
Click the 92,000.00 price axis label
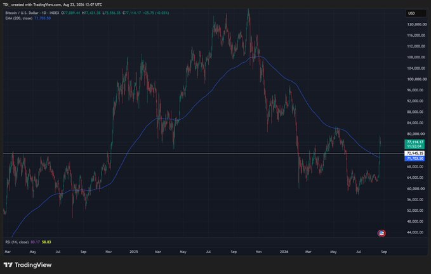[x=415, y=101]
